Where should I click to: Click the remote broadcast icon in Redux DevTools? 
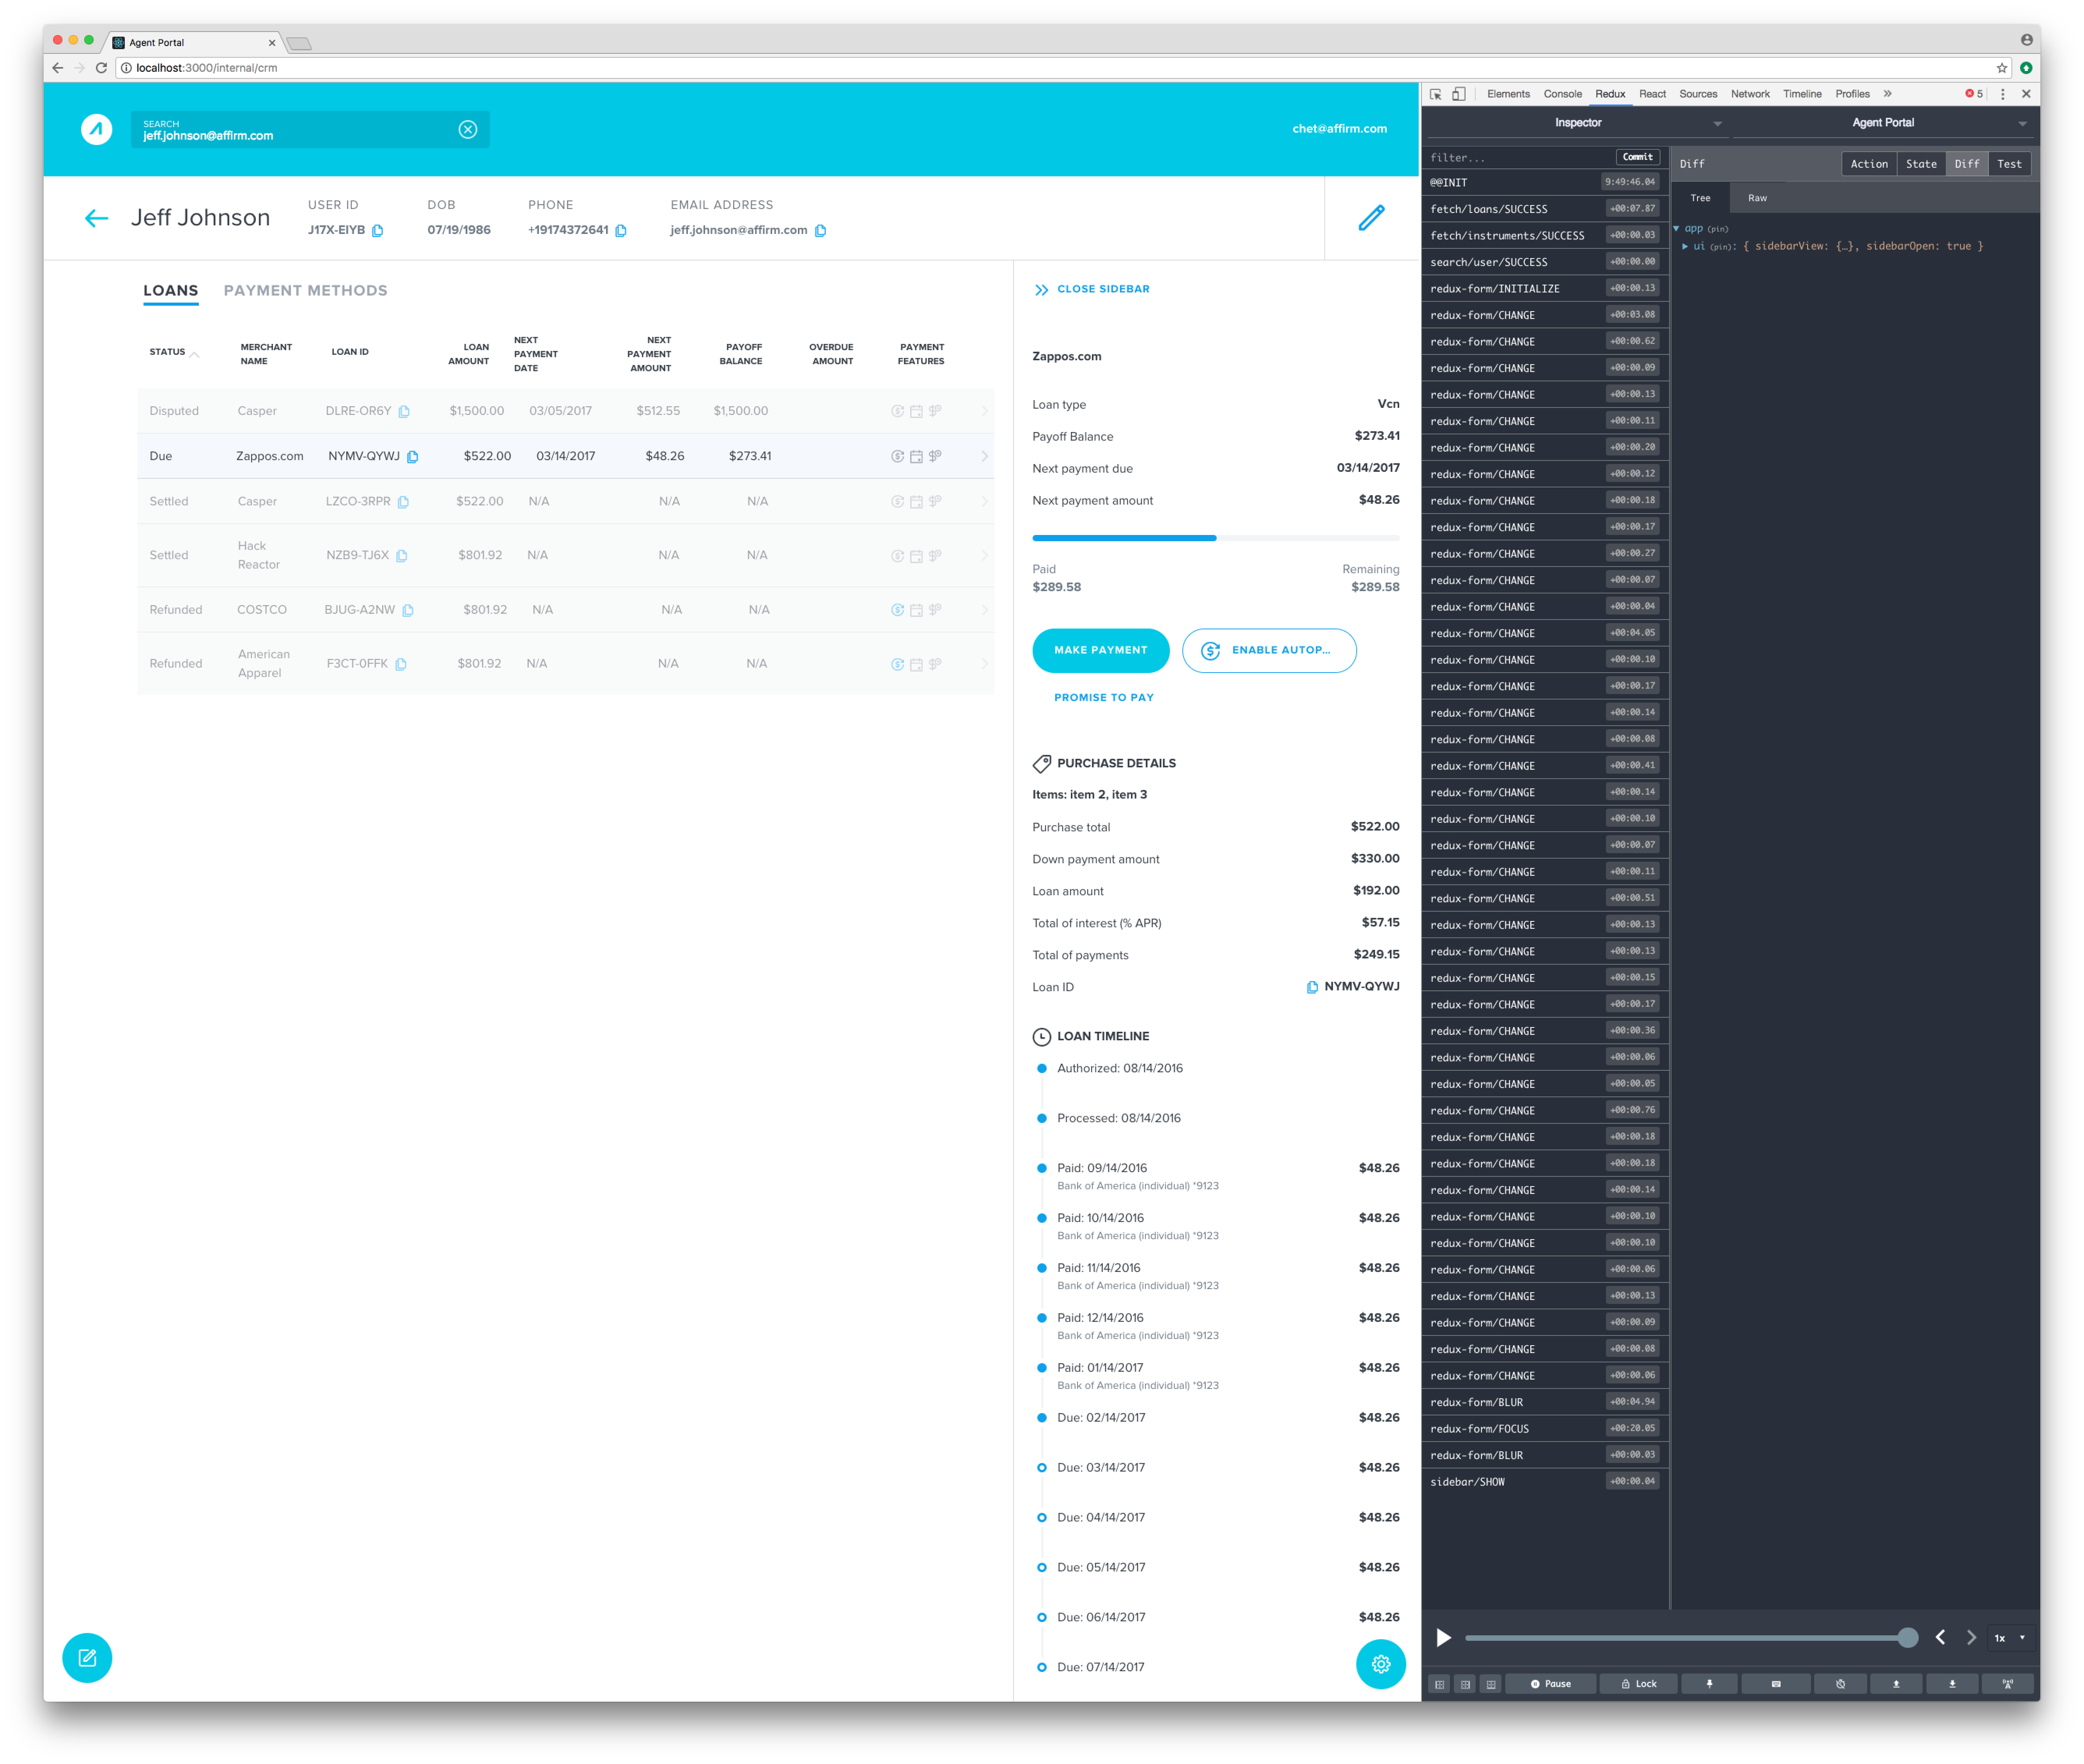tap(2008, 1685)
